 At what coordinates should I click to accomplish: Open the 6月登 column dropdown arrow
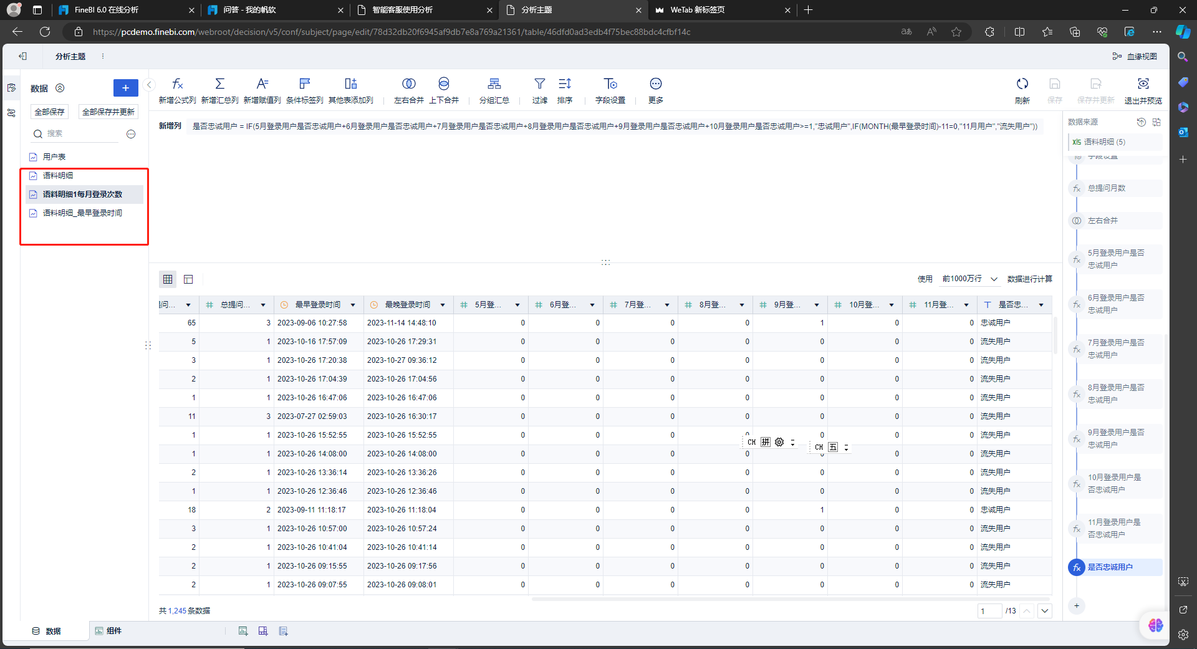pyautogui.click(x=592, y=305)
